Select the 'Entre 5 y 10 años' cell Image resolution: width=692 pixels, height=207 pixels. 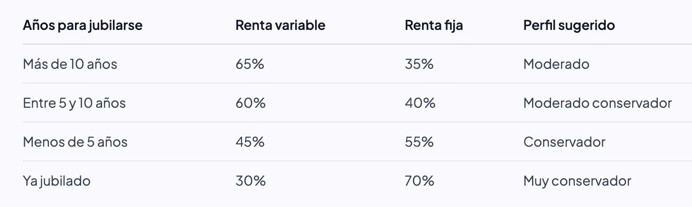pyautogui.click(x=74, y=103)
